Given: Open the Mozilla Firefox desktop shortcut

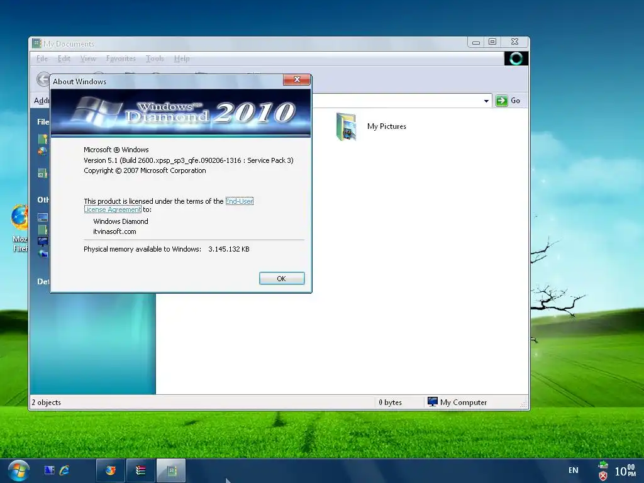Looking at the screenshot, I should [x=19, y=228].
